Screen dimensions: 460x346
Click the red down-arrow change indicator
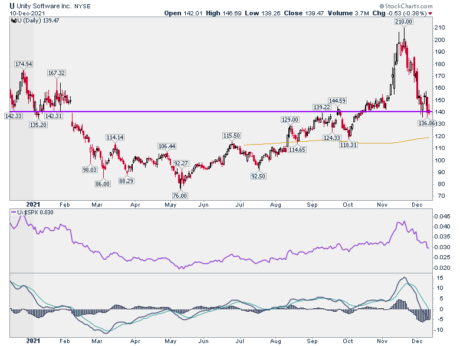430,14
